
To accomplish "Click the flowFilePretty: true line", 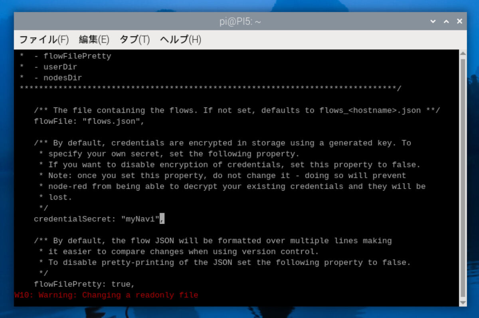I will 85,284.
